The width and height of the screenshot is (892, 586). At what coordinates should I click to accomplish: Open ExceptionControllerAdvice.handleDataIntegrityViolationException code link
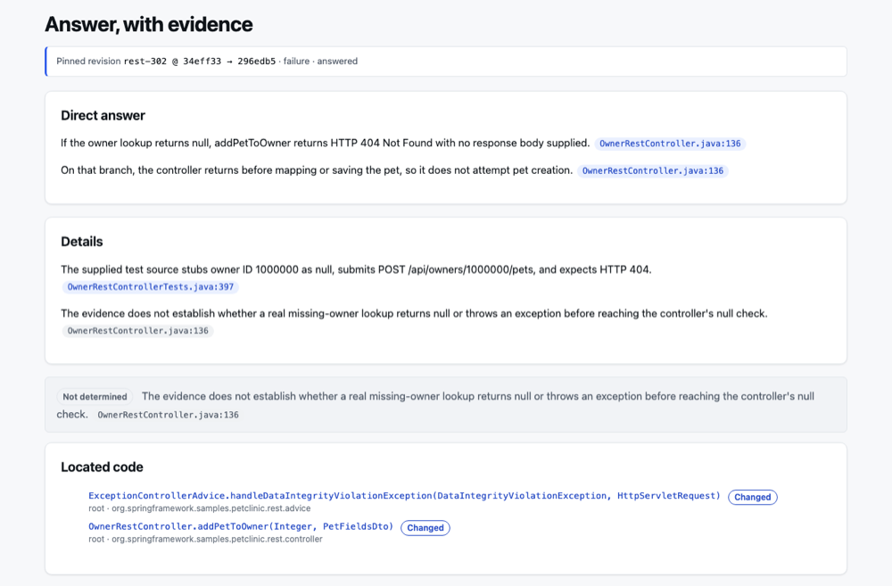pyautogui.click(x=404, y=496)
